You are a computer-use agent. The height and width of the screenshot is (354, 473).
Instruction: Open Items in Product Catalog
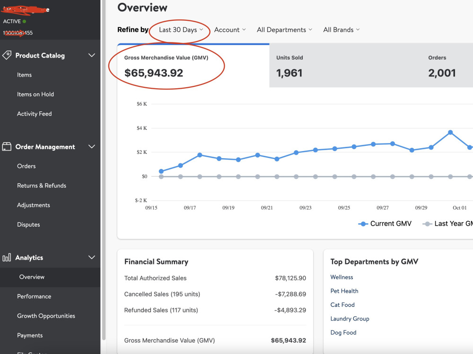point(25,75)
